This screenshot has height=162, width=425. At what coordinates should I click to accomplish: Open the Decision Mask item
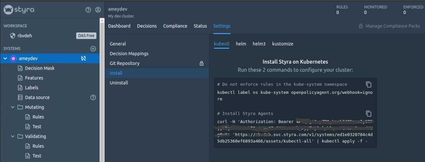click(40, 68)
